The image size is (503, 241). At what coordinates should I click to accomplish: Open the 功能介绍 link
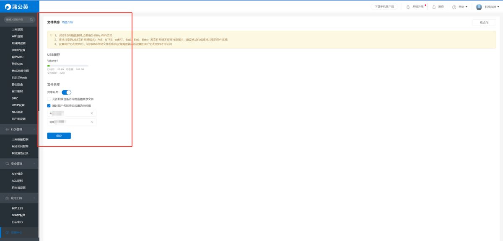coord(67,22)
